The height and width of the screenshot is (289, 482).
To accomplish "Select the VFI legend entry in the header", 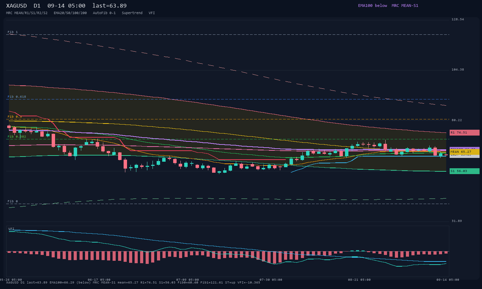I will [152, 13].
